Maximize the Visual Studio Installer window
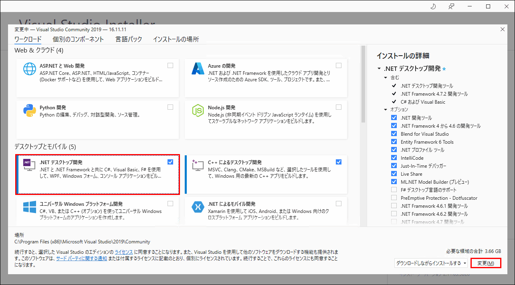515x285 pixels. pyautogui.click(x=488, y=6)
